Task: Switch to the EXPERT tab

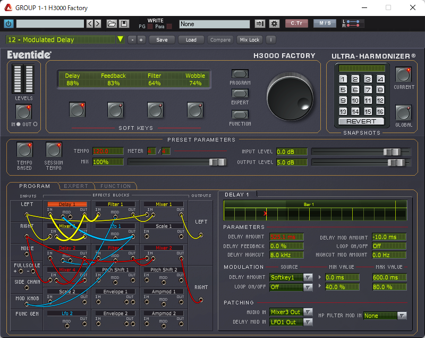Action: [x=76, y=186]
